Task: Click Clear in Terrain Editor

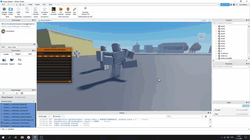Action: (x=20, y=61)
